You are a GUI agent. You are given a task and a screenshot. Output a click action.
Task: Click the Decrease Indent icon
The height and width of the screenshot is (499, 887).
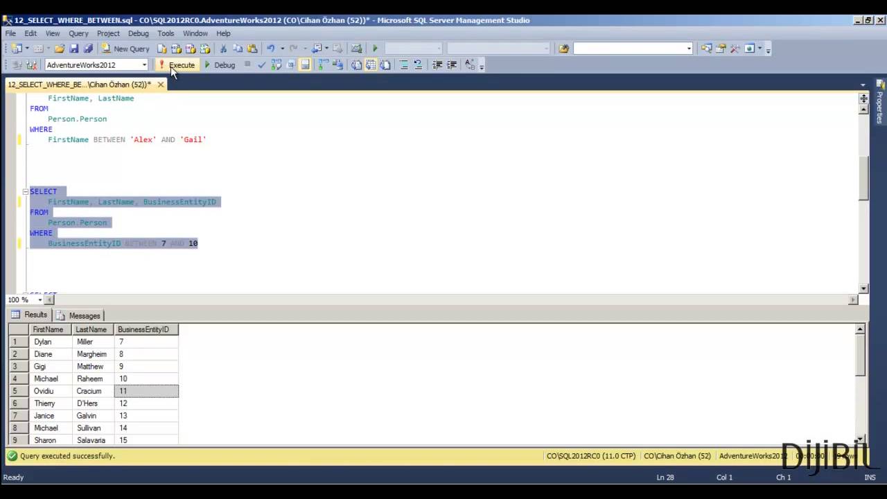pos(437,65)
